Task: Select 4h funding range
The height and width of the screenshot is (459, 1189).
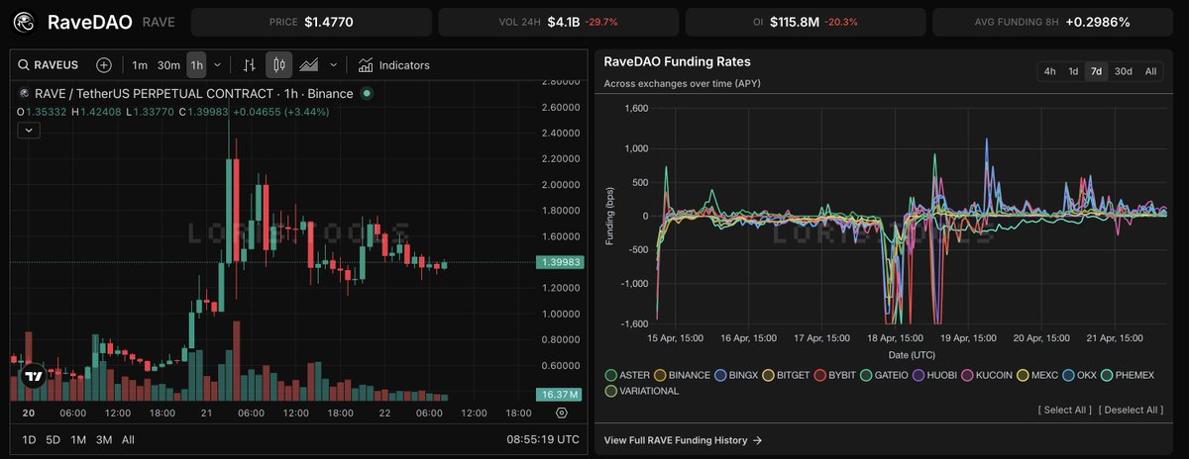Action: (x=1049, y=71)
